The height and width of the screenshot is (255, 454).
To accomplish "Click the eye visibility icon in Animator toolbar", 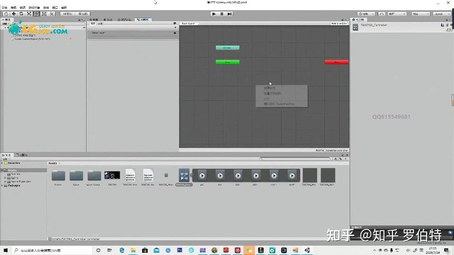I will tap(175, 23).
